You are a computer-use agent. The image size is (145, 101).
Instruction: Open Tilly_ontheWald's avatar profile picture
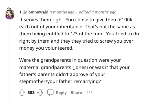click(x=10, y=13)
